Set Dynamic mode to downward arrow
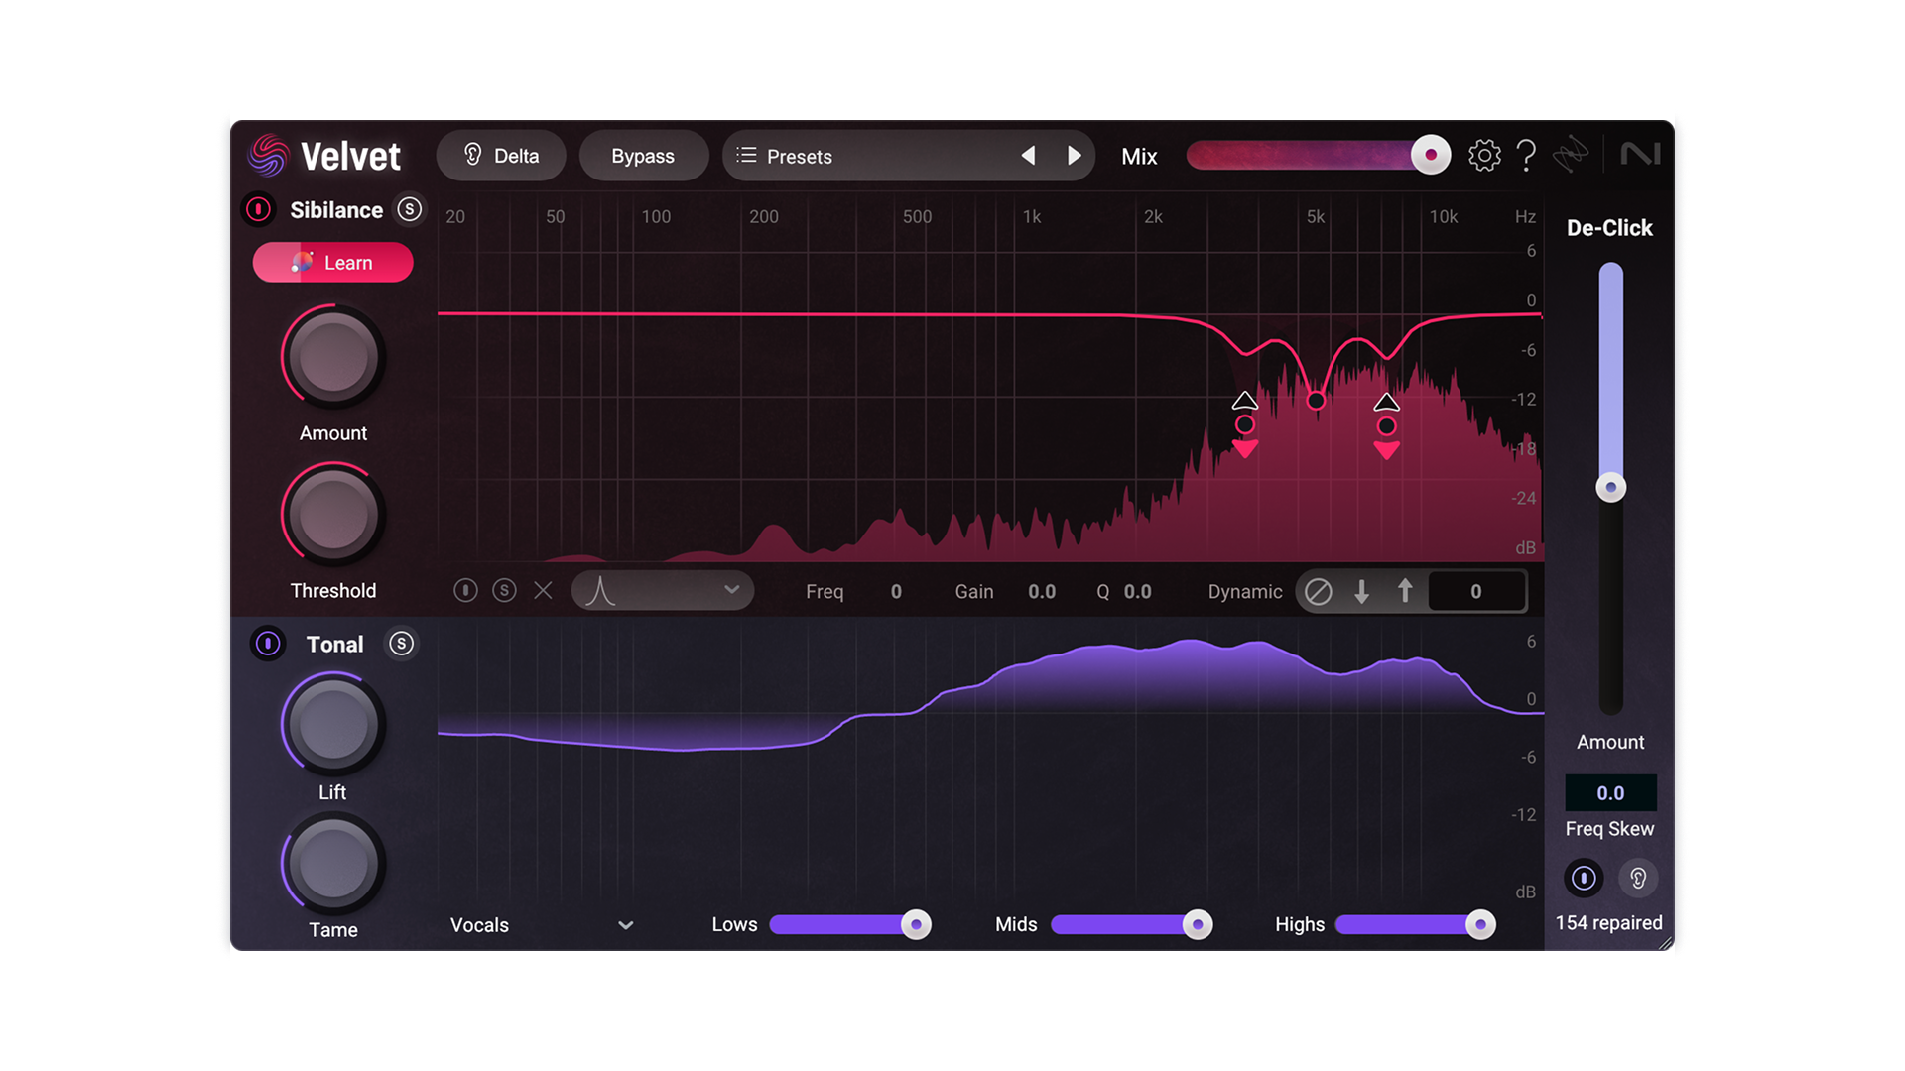 click(1361, 592)
